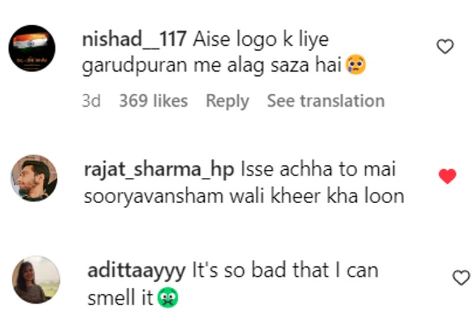The width and height of the screenshot is (475, 318).
Task: Click the 'sooryavansham wali kheer kha loon' line
Action: [244, 196]
